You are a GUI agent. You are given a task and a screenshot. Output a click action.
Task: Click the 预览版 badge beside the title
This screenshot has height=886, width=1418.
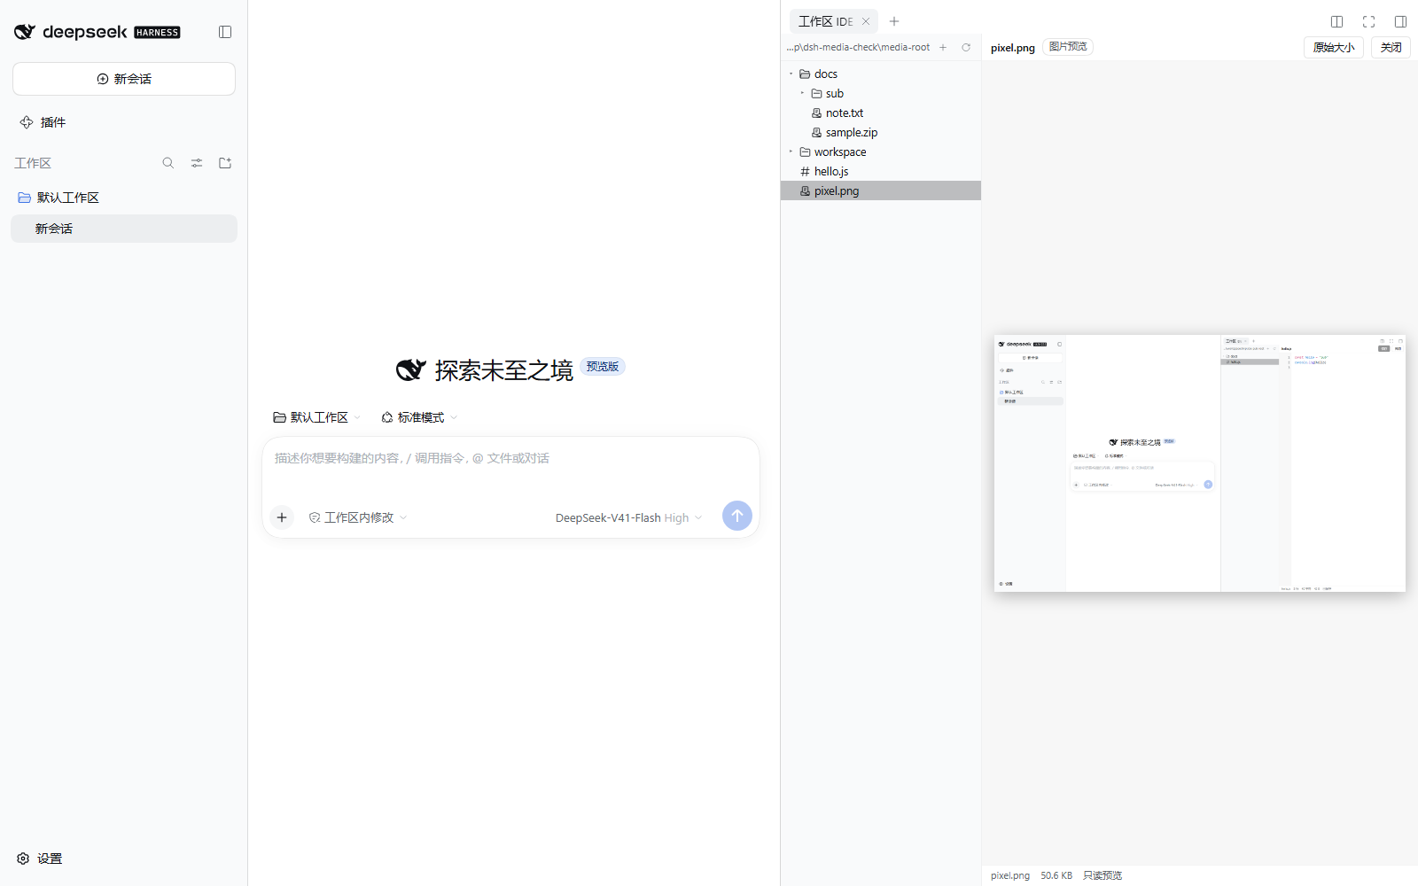pos(603,366)
